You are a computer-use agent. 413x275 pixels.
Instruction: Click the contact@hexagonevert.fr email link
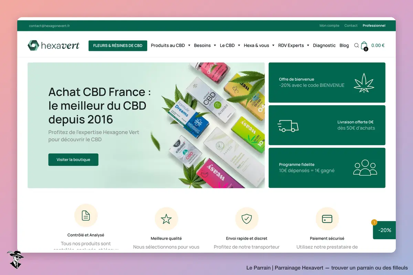49,26
